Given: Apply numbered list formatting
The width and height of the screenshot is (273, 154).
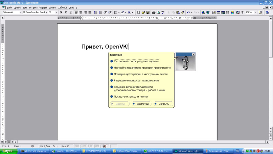Looking at the screenshot, I should [x=96, y=12].
